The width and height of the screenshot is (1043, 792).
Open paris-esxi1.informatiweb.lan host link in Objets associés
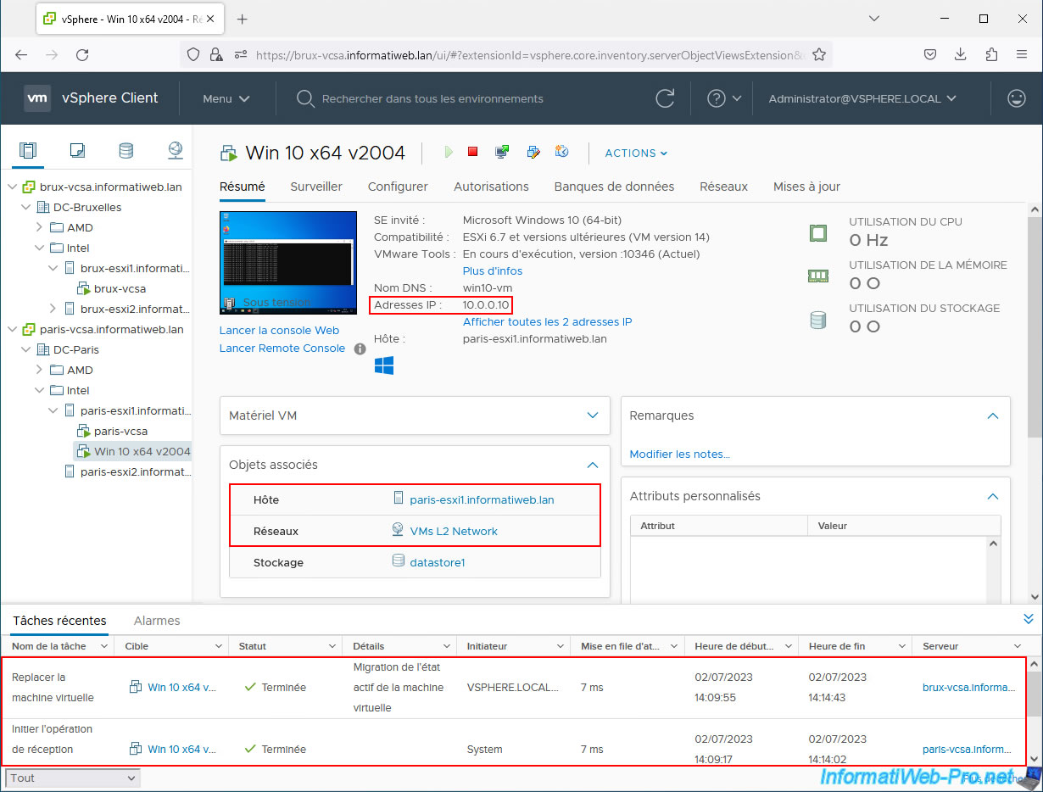pyautogui.click(x=482, y=500)
